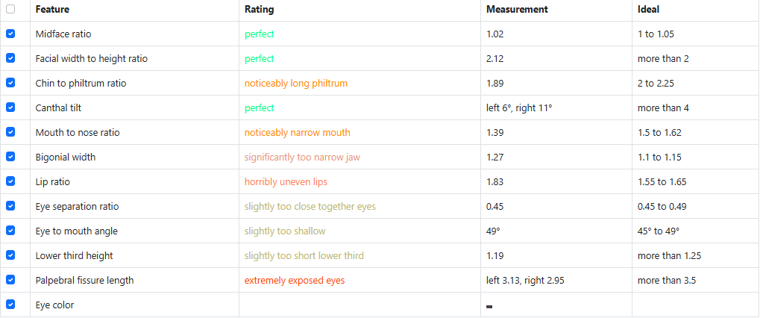Toggle the Facial width to height ratio checkbox
763x318 pixels.
[x=10, y=59]
